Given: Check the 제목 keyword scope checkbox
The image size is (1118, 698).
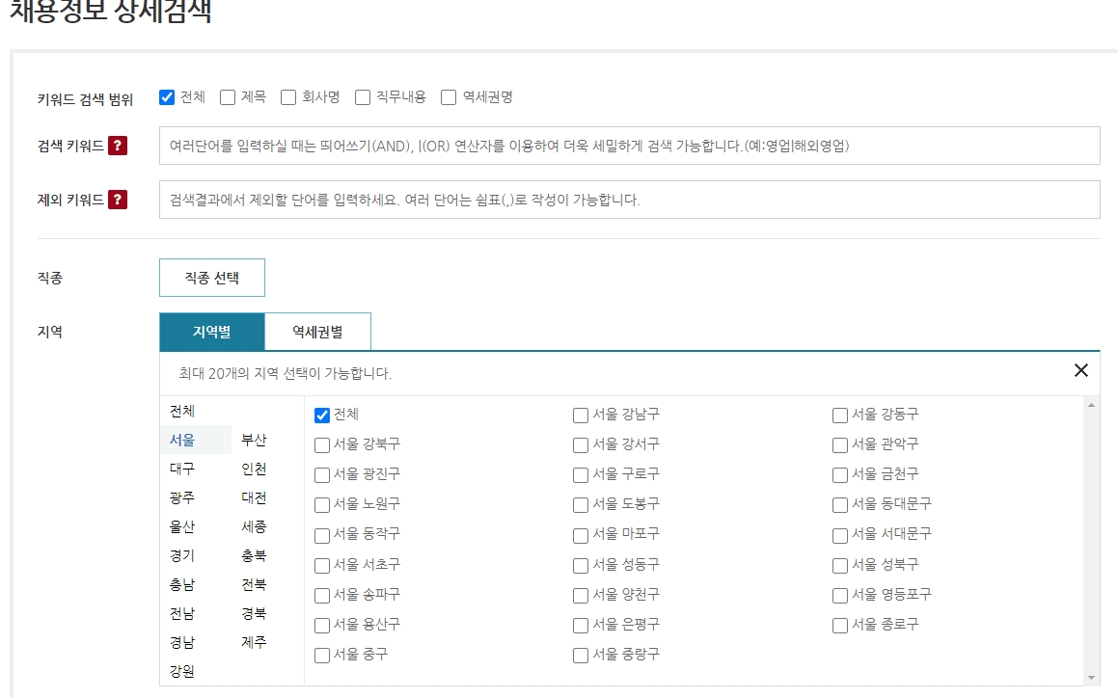Looking at the screenshot, I should [227, 96].
